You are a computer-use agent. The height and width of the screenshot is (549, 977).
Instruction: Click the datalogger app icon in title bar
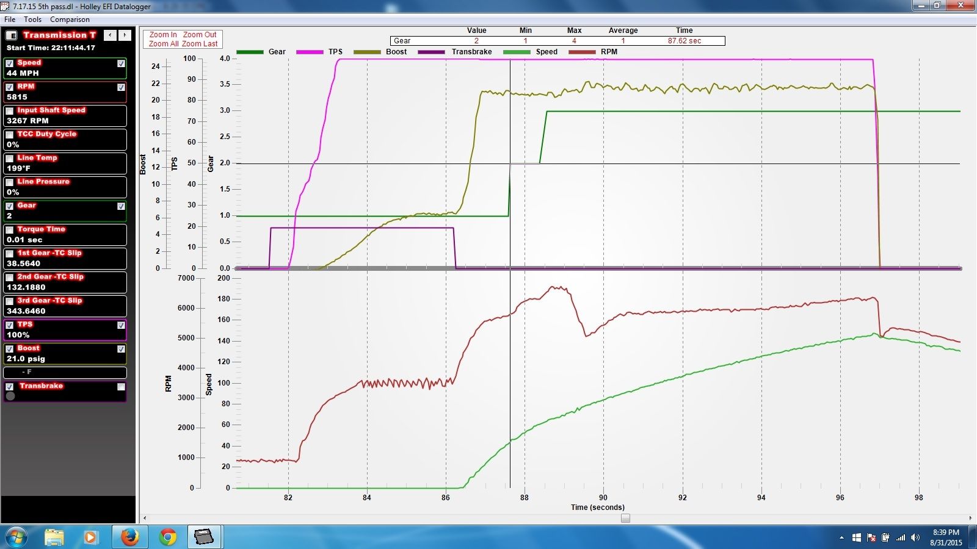click(5, 6)
